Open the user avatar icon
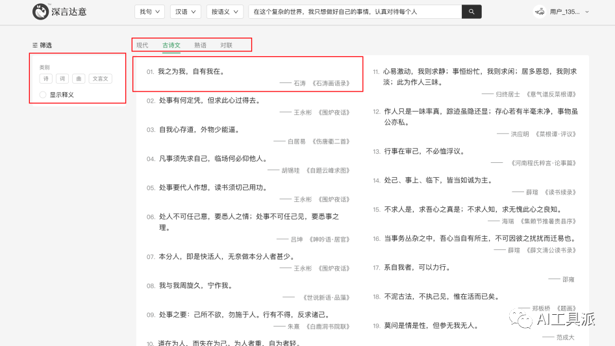This screenshot has width=615, height=346. (540, 12)
